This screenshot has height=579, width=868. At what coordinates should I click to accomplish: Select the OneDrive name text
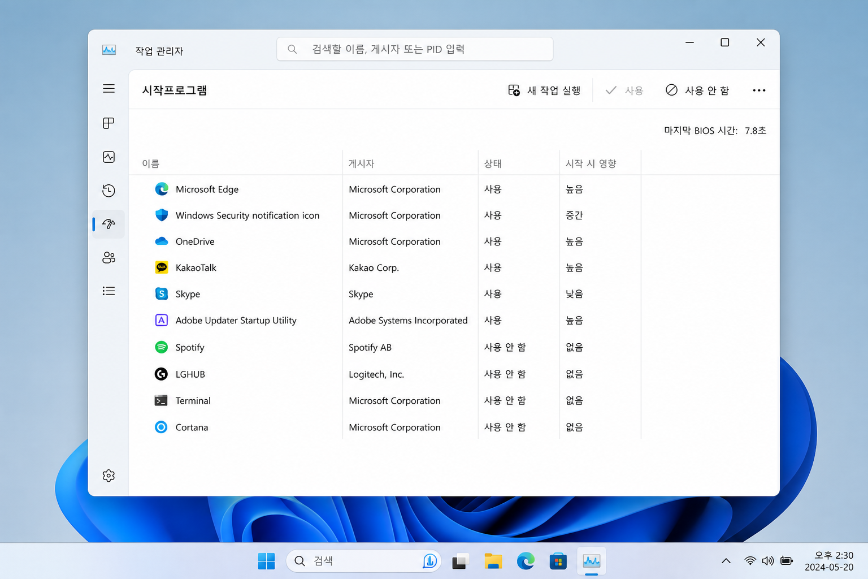[195, 241]
